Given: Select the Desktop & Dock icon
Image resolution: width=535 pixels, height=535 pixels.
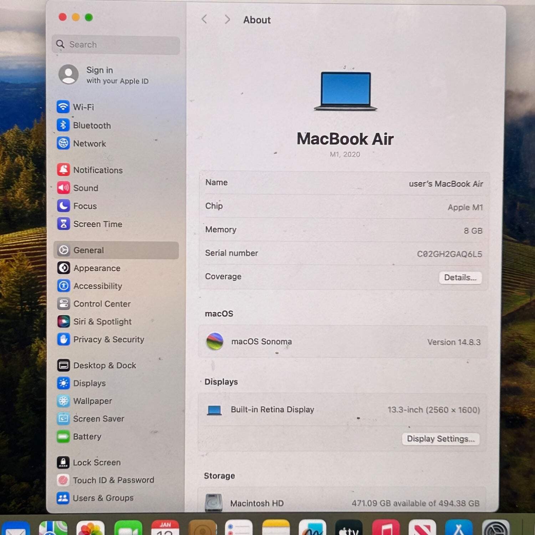Looking at the screenshot, I should point(63,365).
